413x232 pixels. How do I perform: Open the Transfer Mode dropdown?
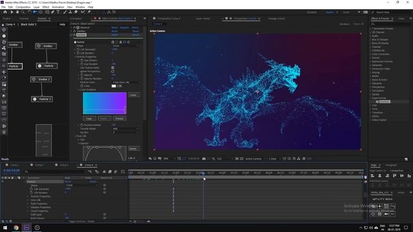[125, 129]
